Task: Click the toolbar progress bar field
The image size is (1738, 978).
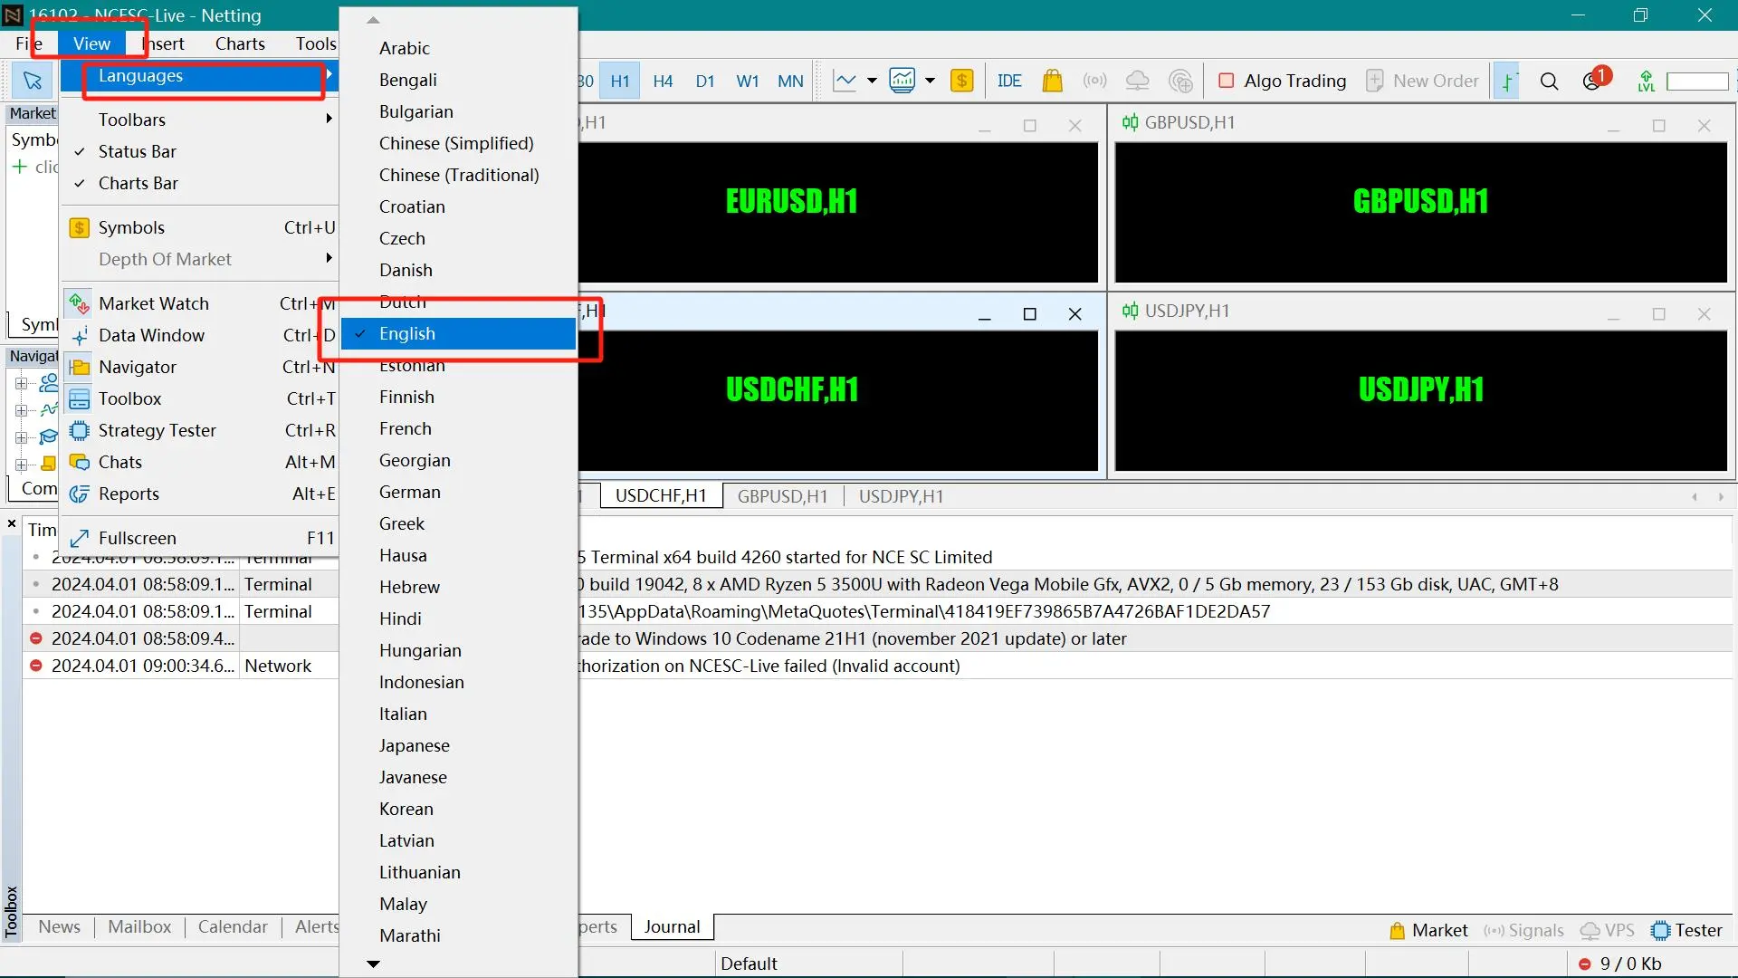Action: coord(1697,81)
